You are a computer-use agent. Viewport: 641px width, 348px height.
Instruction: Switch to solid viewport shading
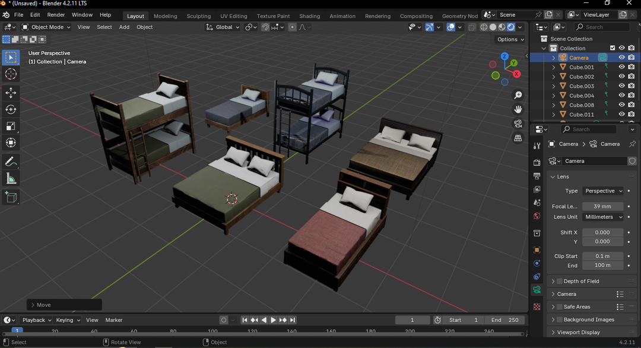tap(493, 27)
